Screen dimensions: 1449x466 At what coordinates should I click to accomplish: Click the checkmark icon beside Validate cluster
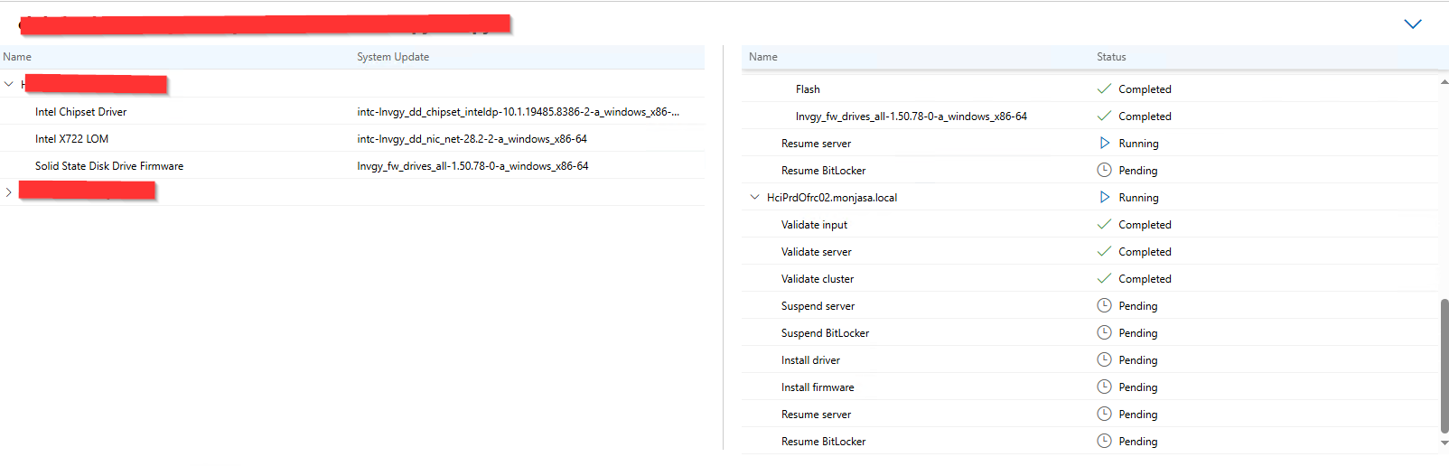pyautogui.click(x=1104, y=279)
